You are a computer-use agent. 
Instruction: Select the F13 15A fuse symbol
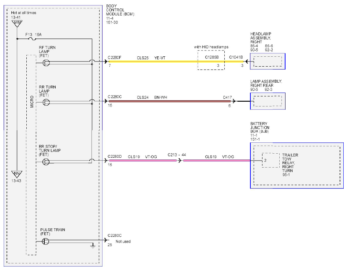[33, 39]
